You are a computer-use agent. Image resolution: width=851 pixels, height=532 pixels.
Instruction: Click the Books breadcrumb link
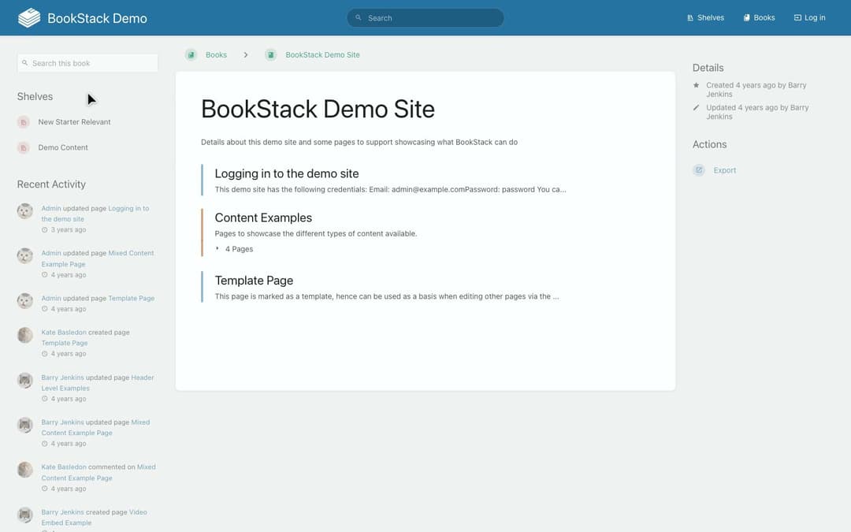tap(216, 55)
